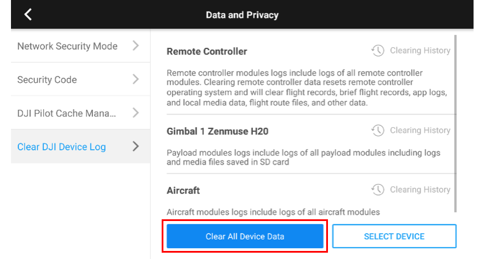Open DJI Pilot Cache Management entry

click(80, 113)
